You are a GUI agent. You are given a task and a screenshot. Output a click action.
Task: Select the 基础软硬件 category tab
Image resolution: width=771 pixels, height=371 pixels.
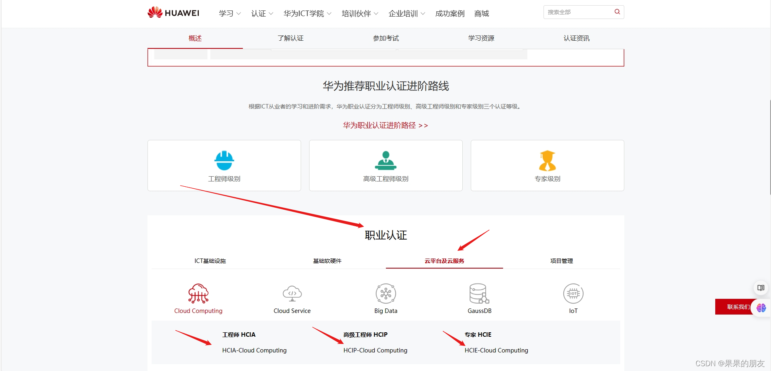coord(327,261)
